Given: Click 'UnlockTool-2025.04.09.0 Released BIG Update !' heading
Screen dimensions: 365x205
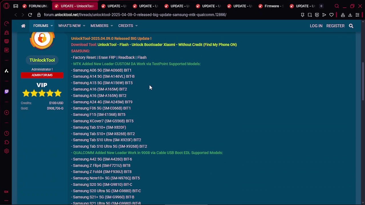Looking at the screenshot, I should click(111, 38).
